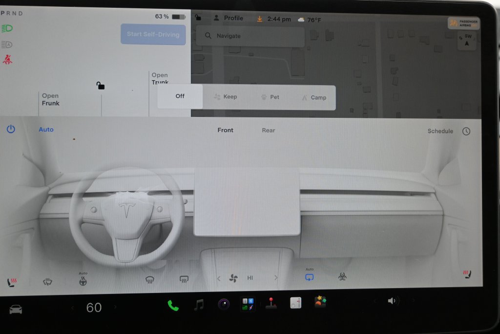Increase fan speed with right chevron

click(276, 278)
